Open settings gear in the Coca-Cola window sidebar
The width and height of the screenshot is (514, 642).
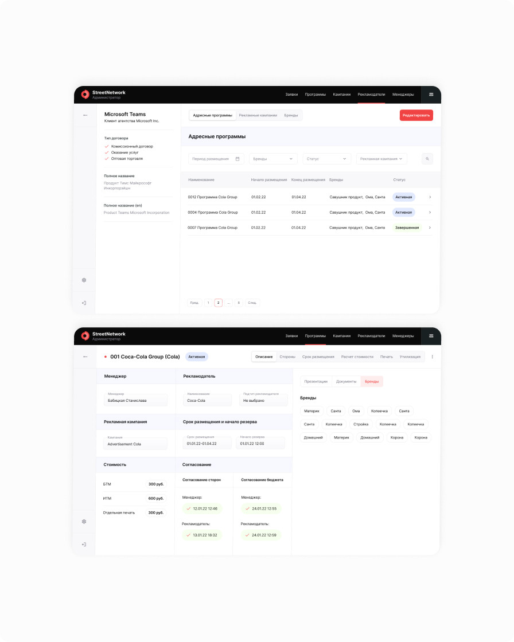click(84, 522)
